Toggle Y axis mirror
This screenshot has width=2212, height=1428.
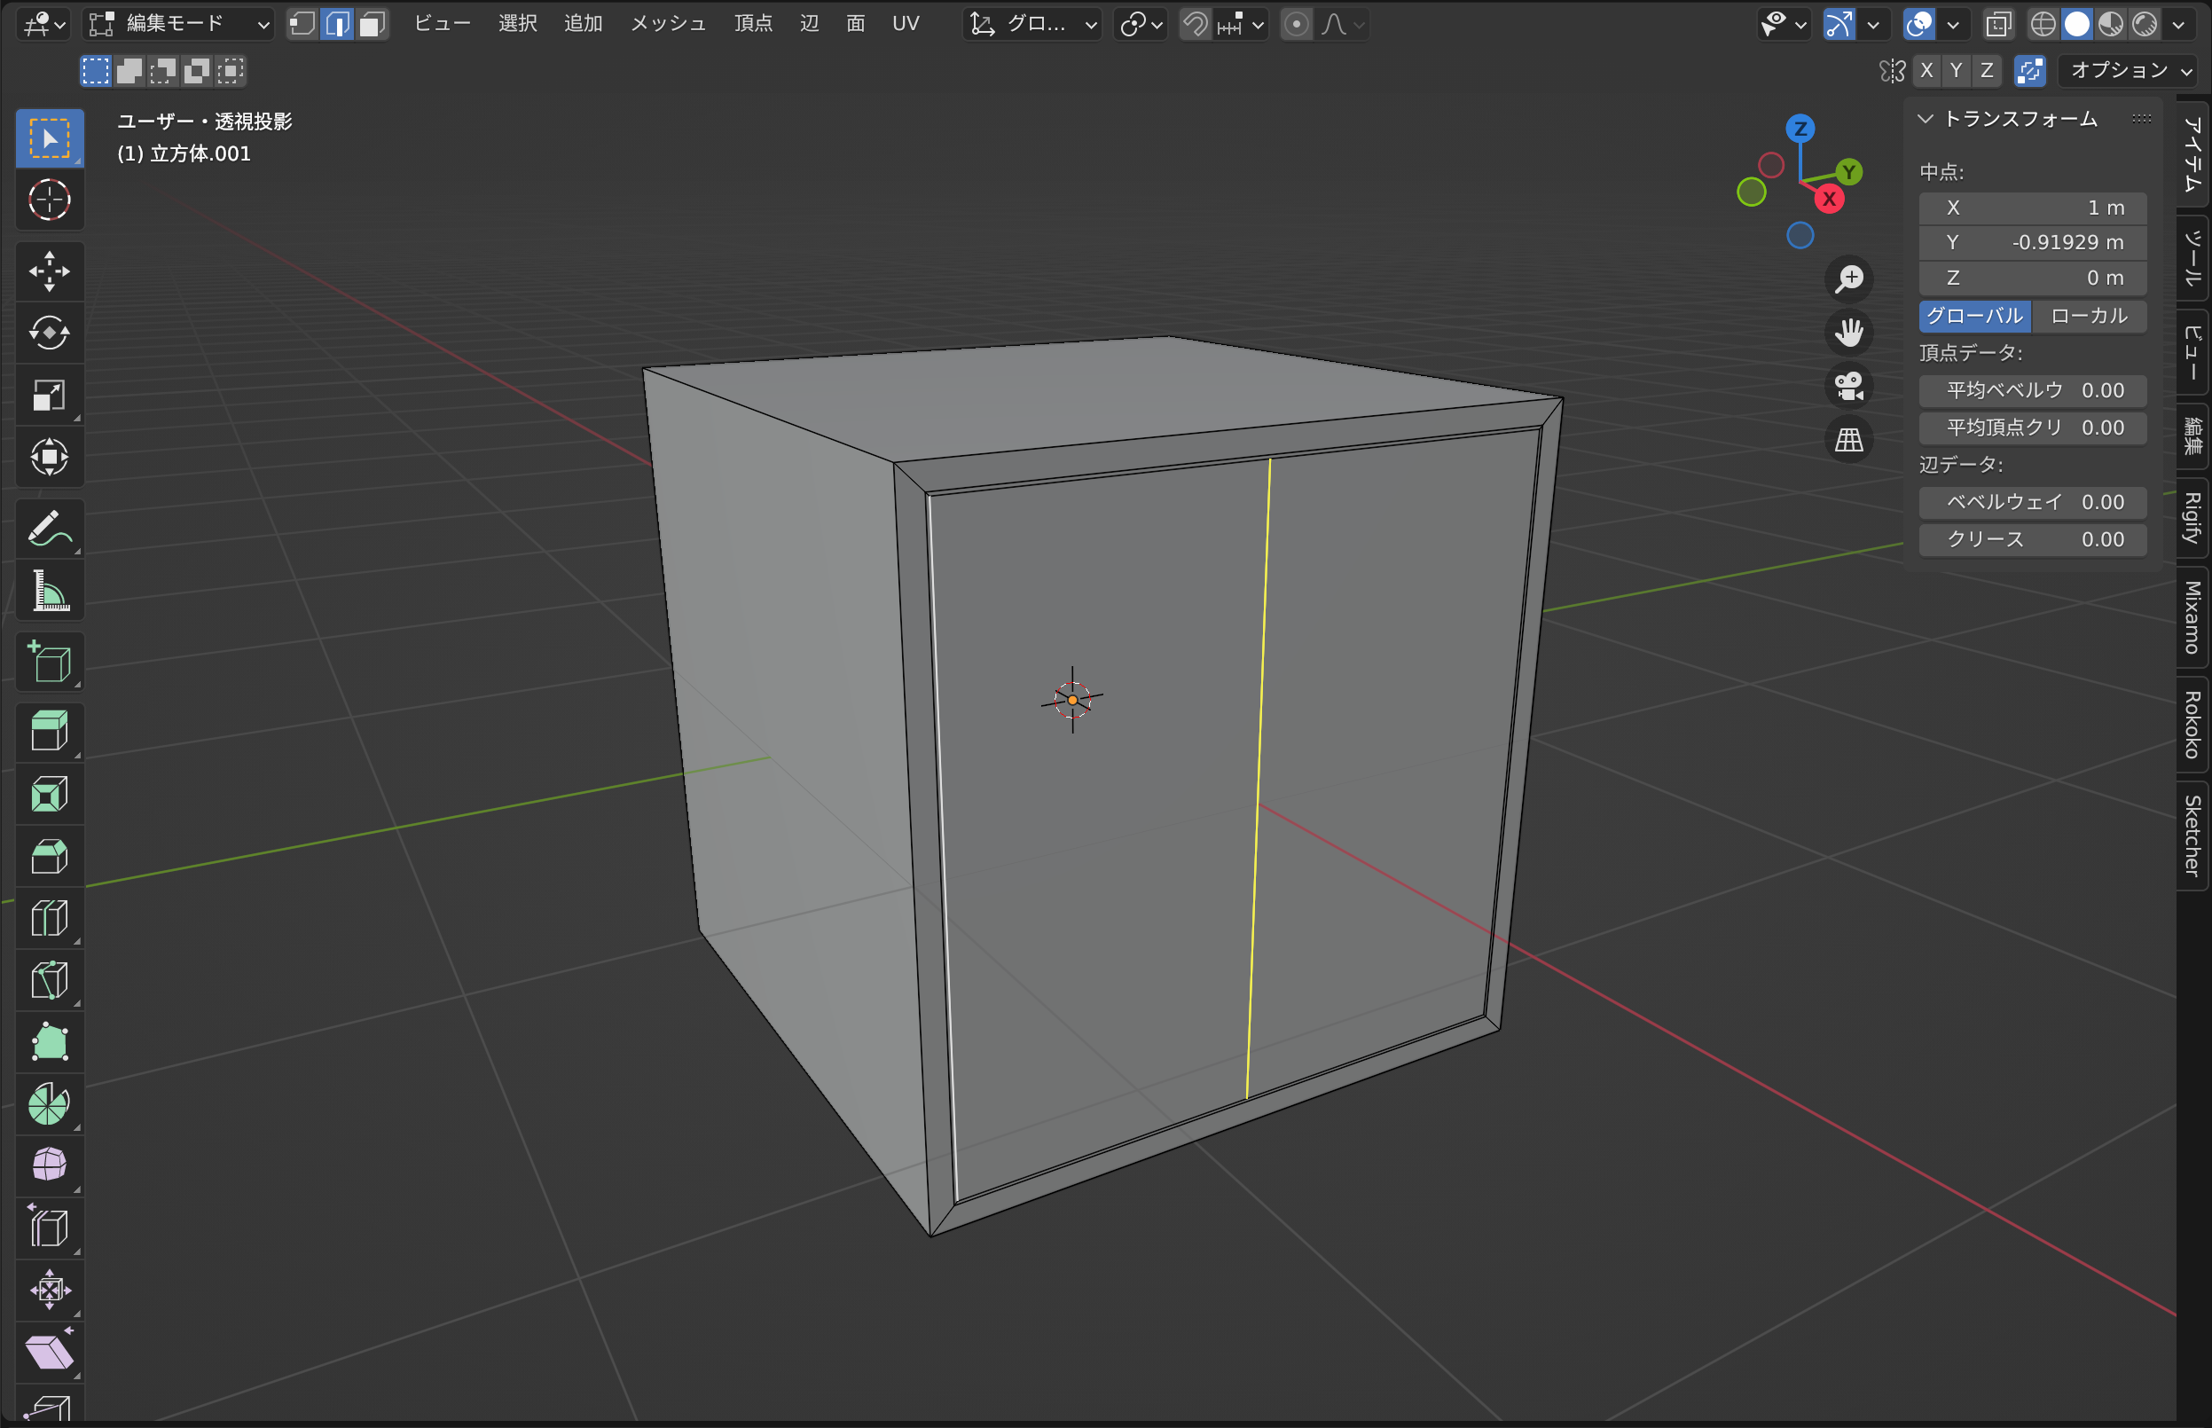coord(1957,70)
